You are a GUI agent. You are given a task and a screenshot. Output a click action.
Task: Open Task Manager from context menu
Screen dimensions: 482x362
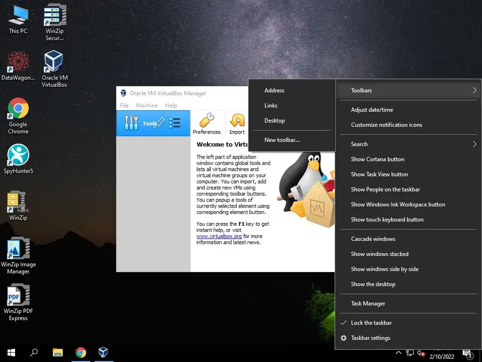coord(408,304)
